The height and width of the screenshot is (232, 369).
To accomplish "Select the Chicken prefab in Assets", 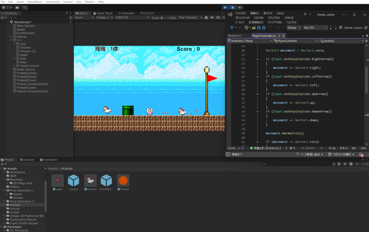I will pos(90,181).
